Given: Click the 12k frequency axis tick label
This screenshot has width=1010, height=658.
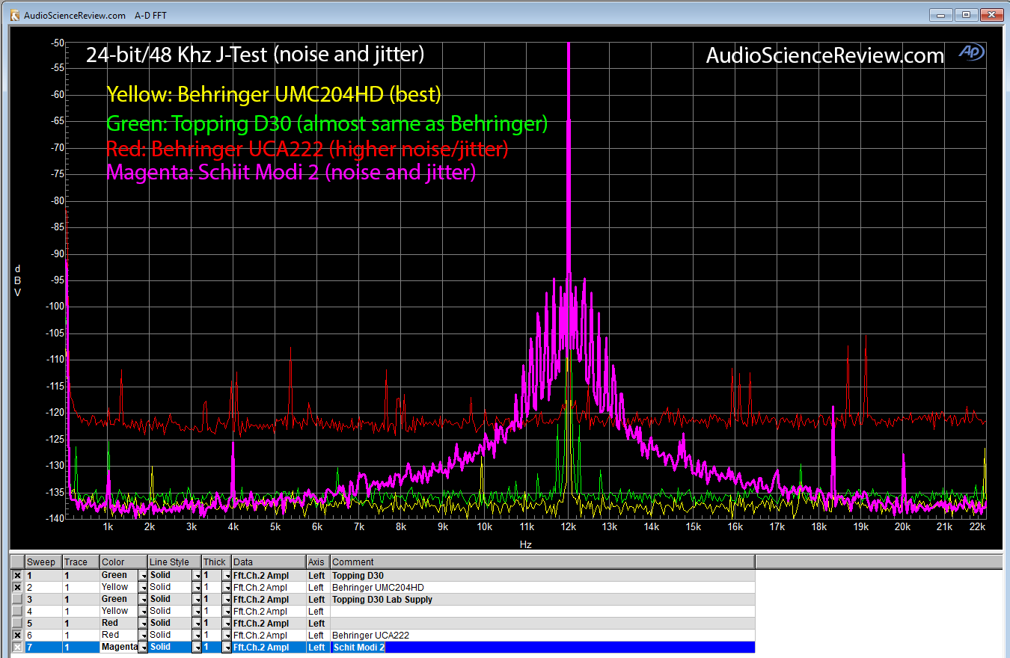Looking at the screenshot, I should coord(569,527).
